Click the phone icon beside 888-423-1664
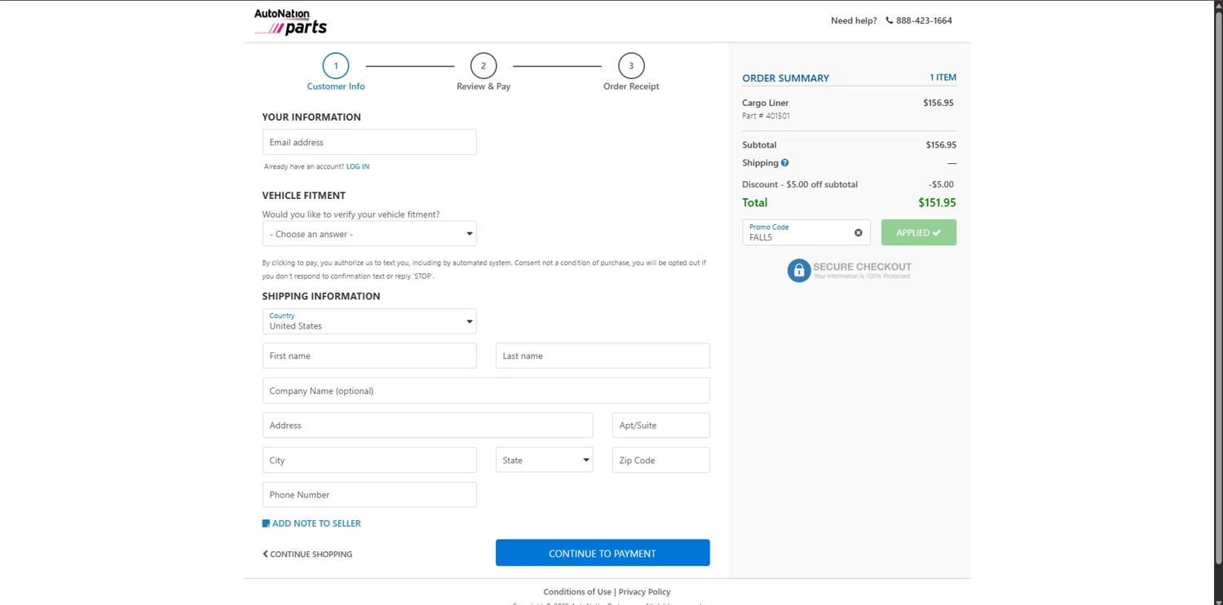Image resolution: width=1223 pixels, height=605 pixels. 890,20
